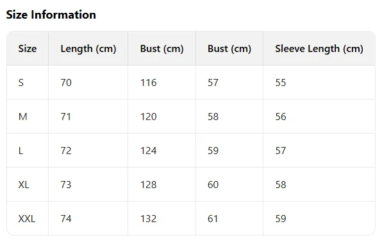The image size is (389, 242).
Task: Click the bust value 132
Action: pos(148,219)
